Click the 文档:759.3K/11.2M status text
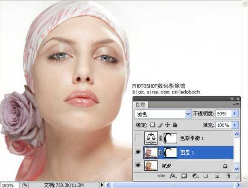248x188 pixels. 64,185
